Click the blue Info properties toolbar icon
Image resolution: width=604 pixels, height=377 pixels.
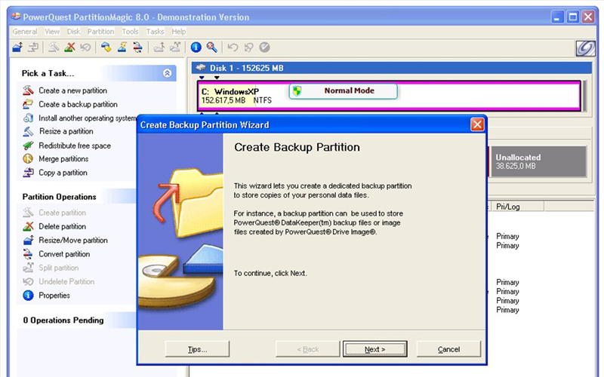[x=196, y=48]
